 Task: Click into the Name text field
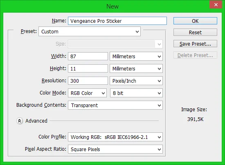(x=117, y=21)
